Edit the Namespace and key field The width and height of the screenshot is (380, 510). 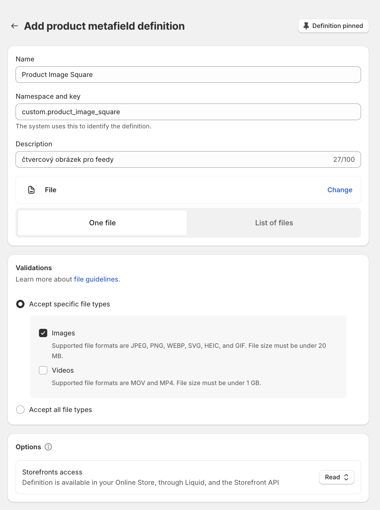(188, 112)
